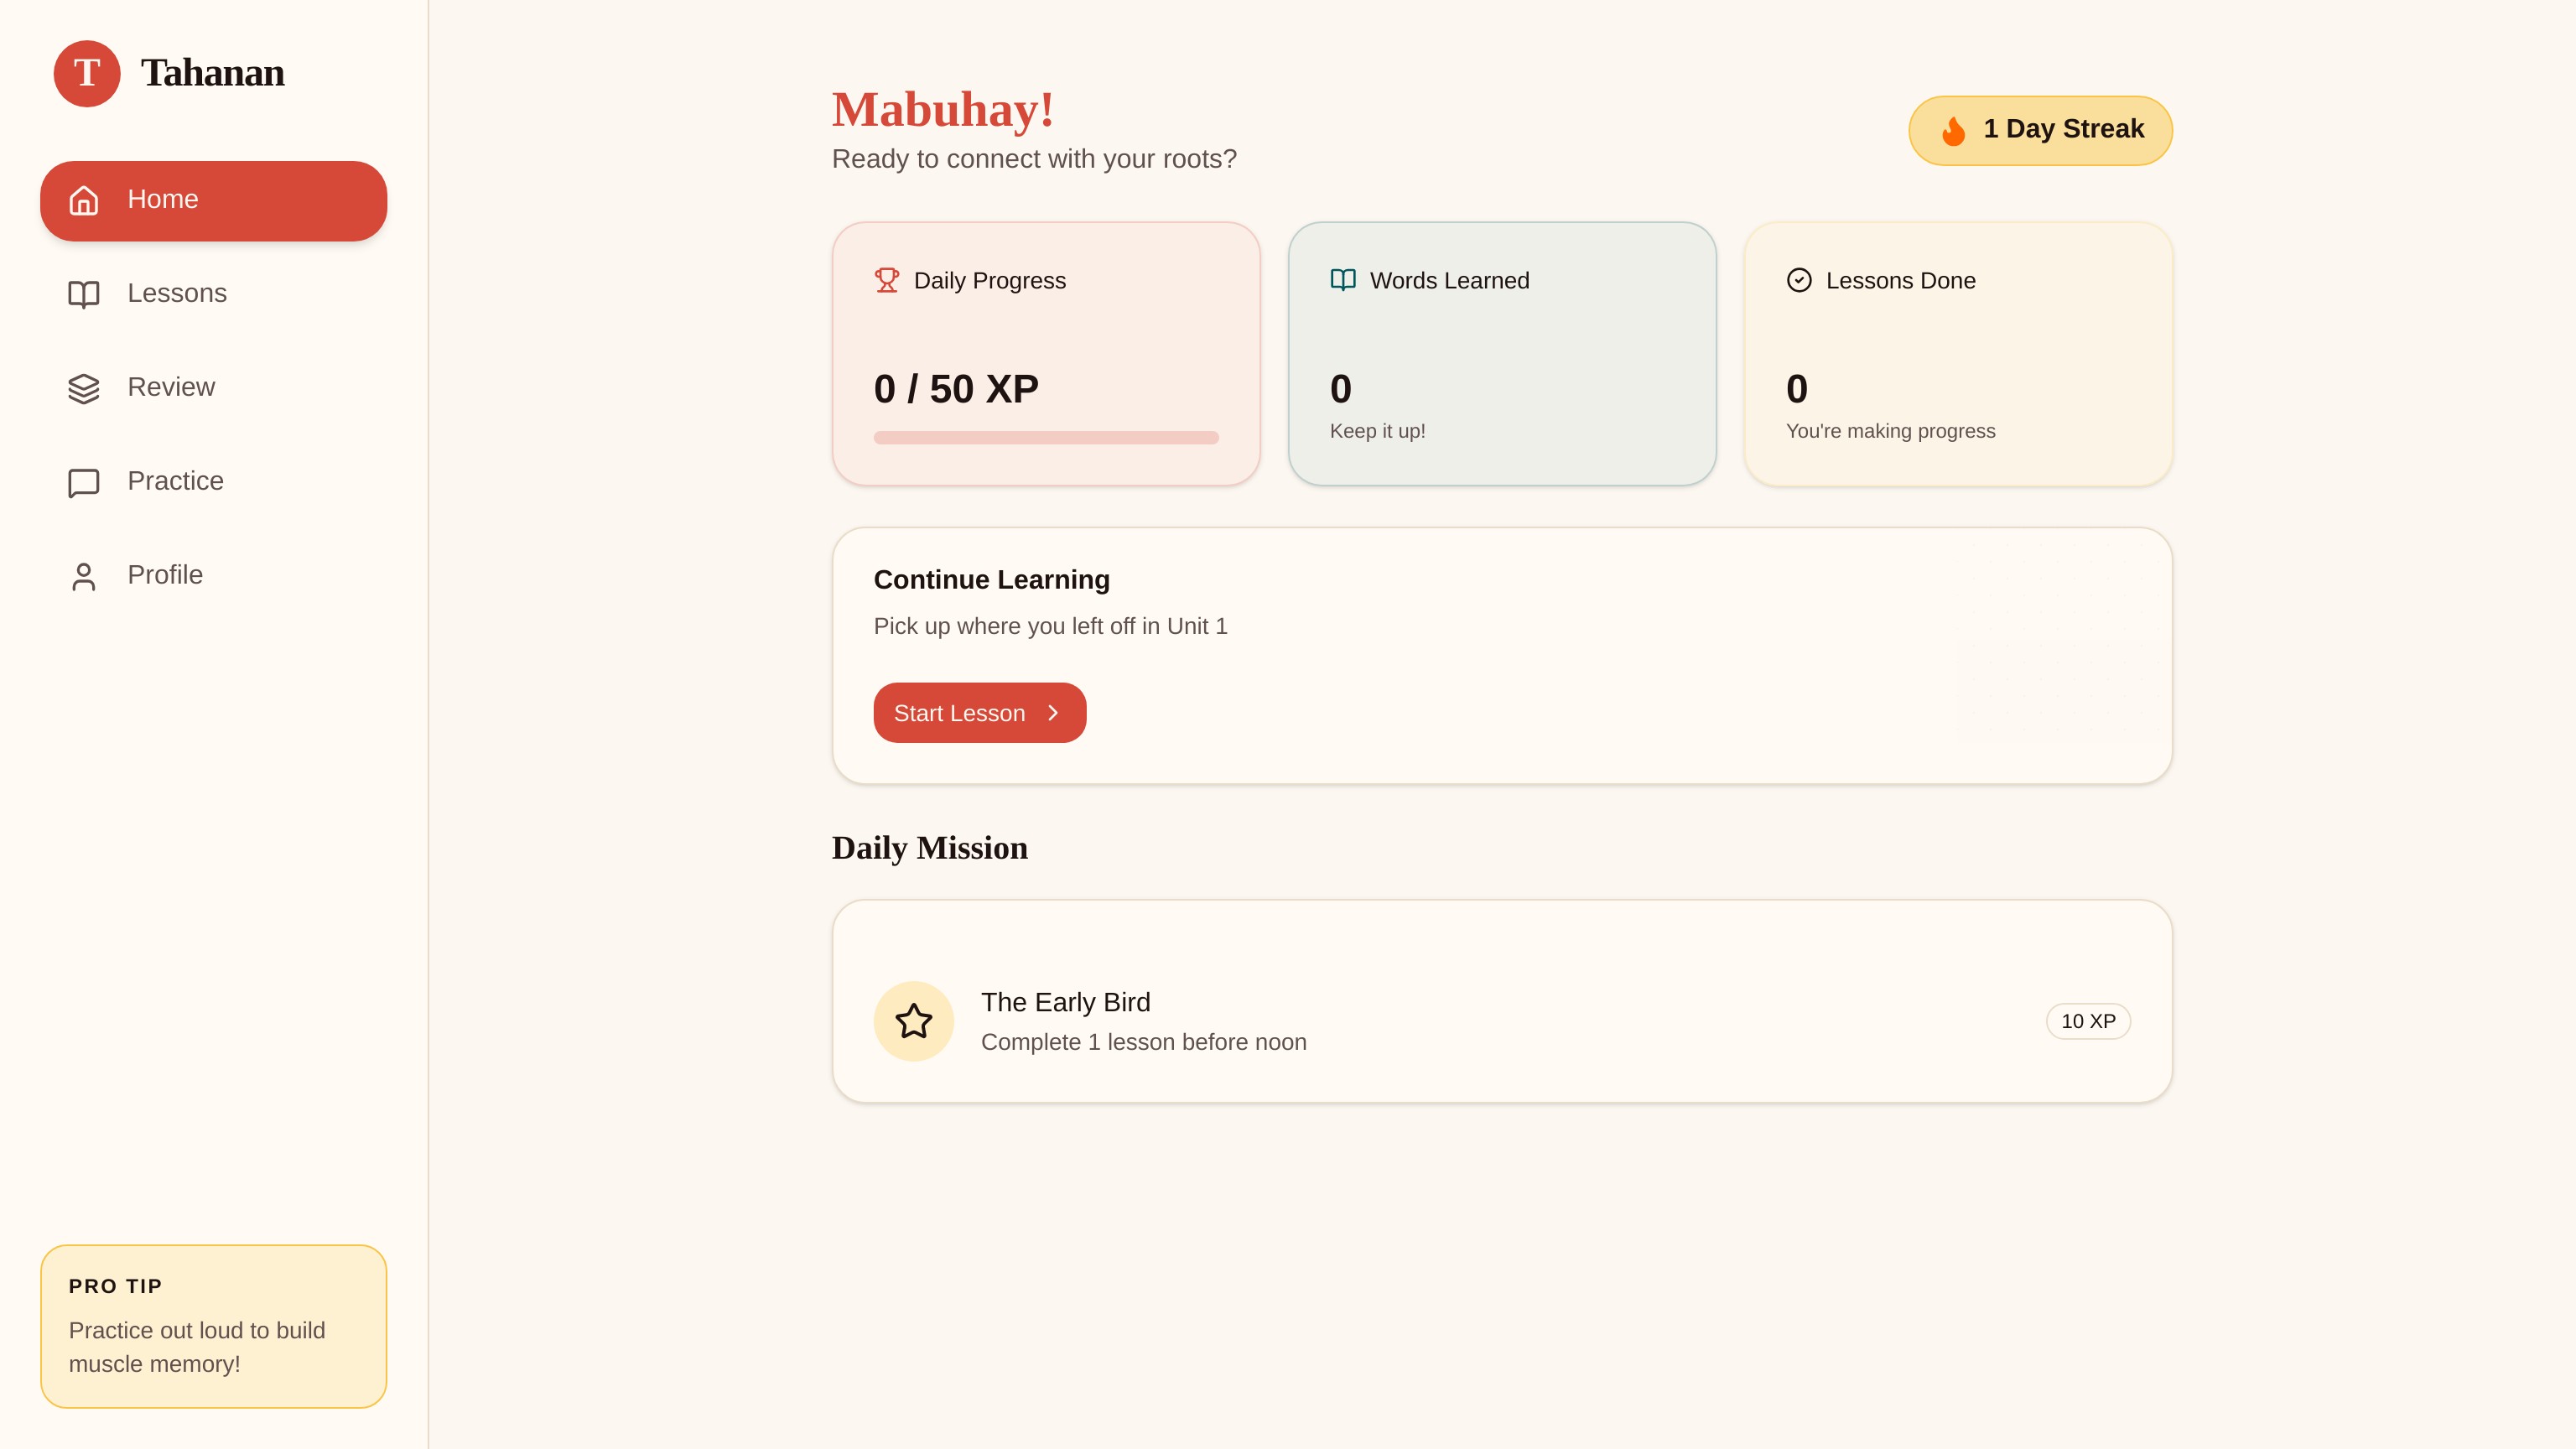Click the star icon beside The Early Bird
The width and height of the screenshot is (2576, 1449).
point(913,1021)
